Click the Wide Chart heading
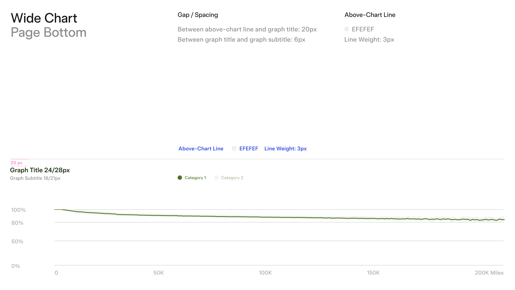This screenshot has width=515, height=290. (44, 18)
